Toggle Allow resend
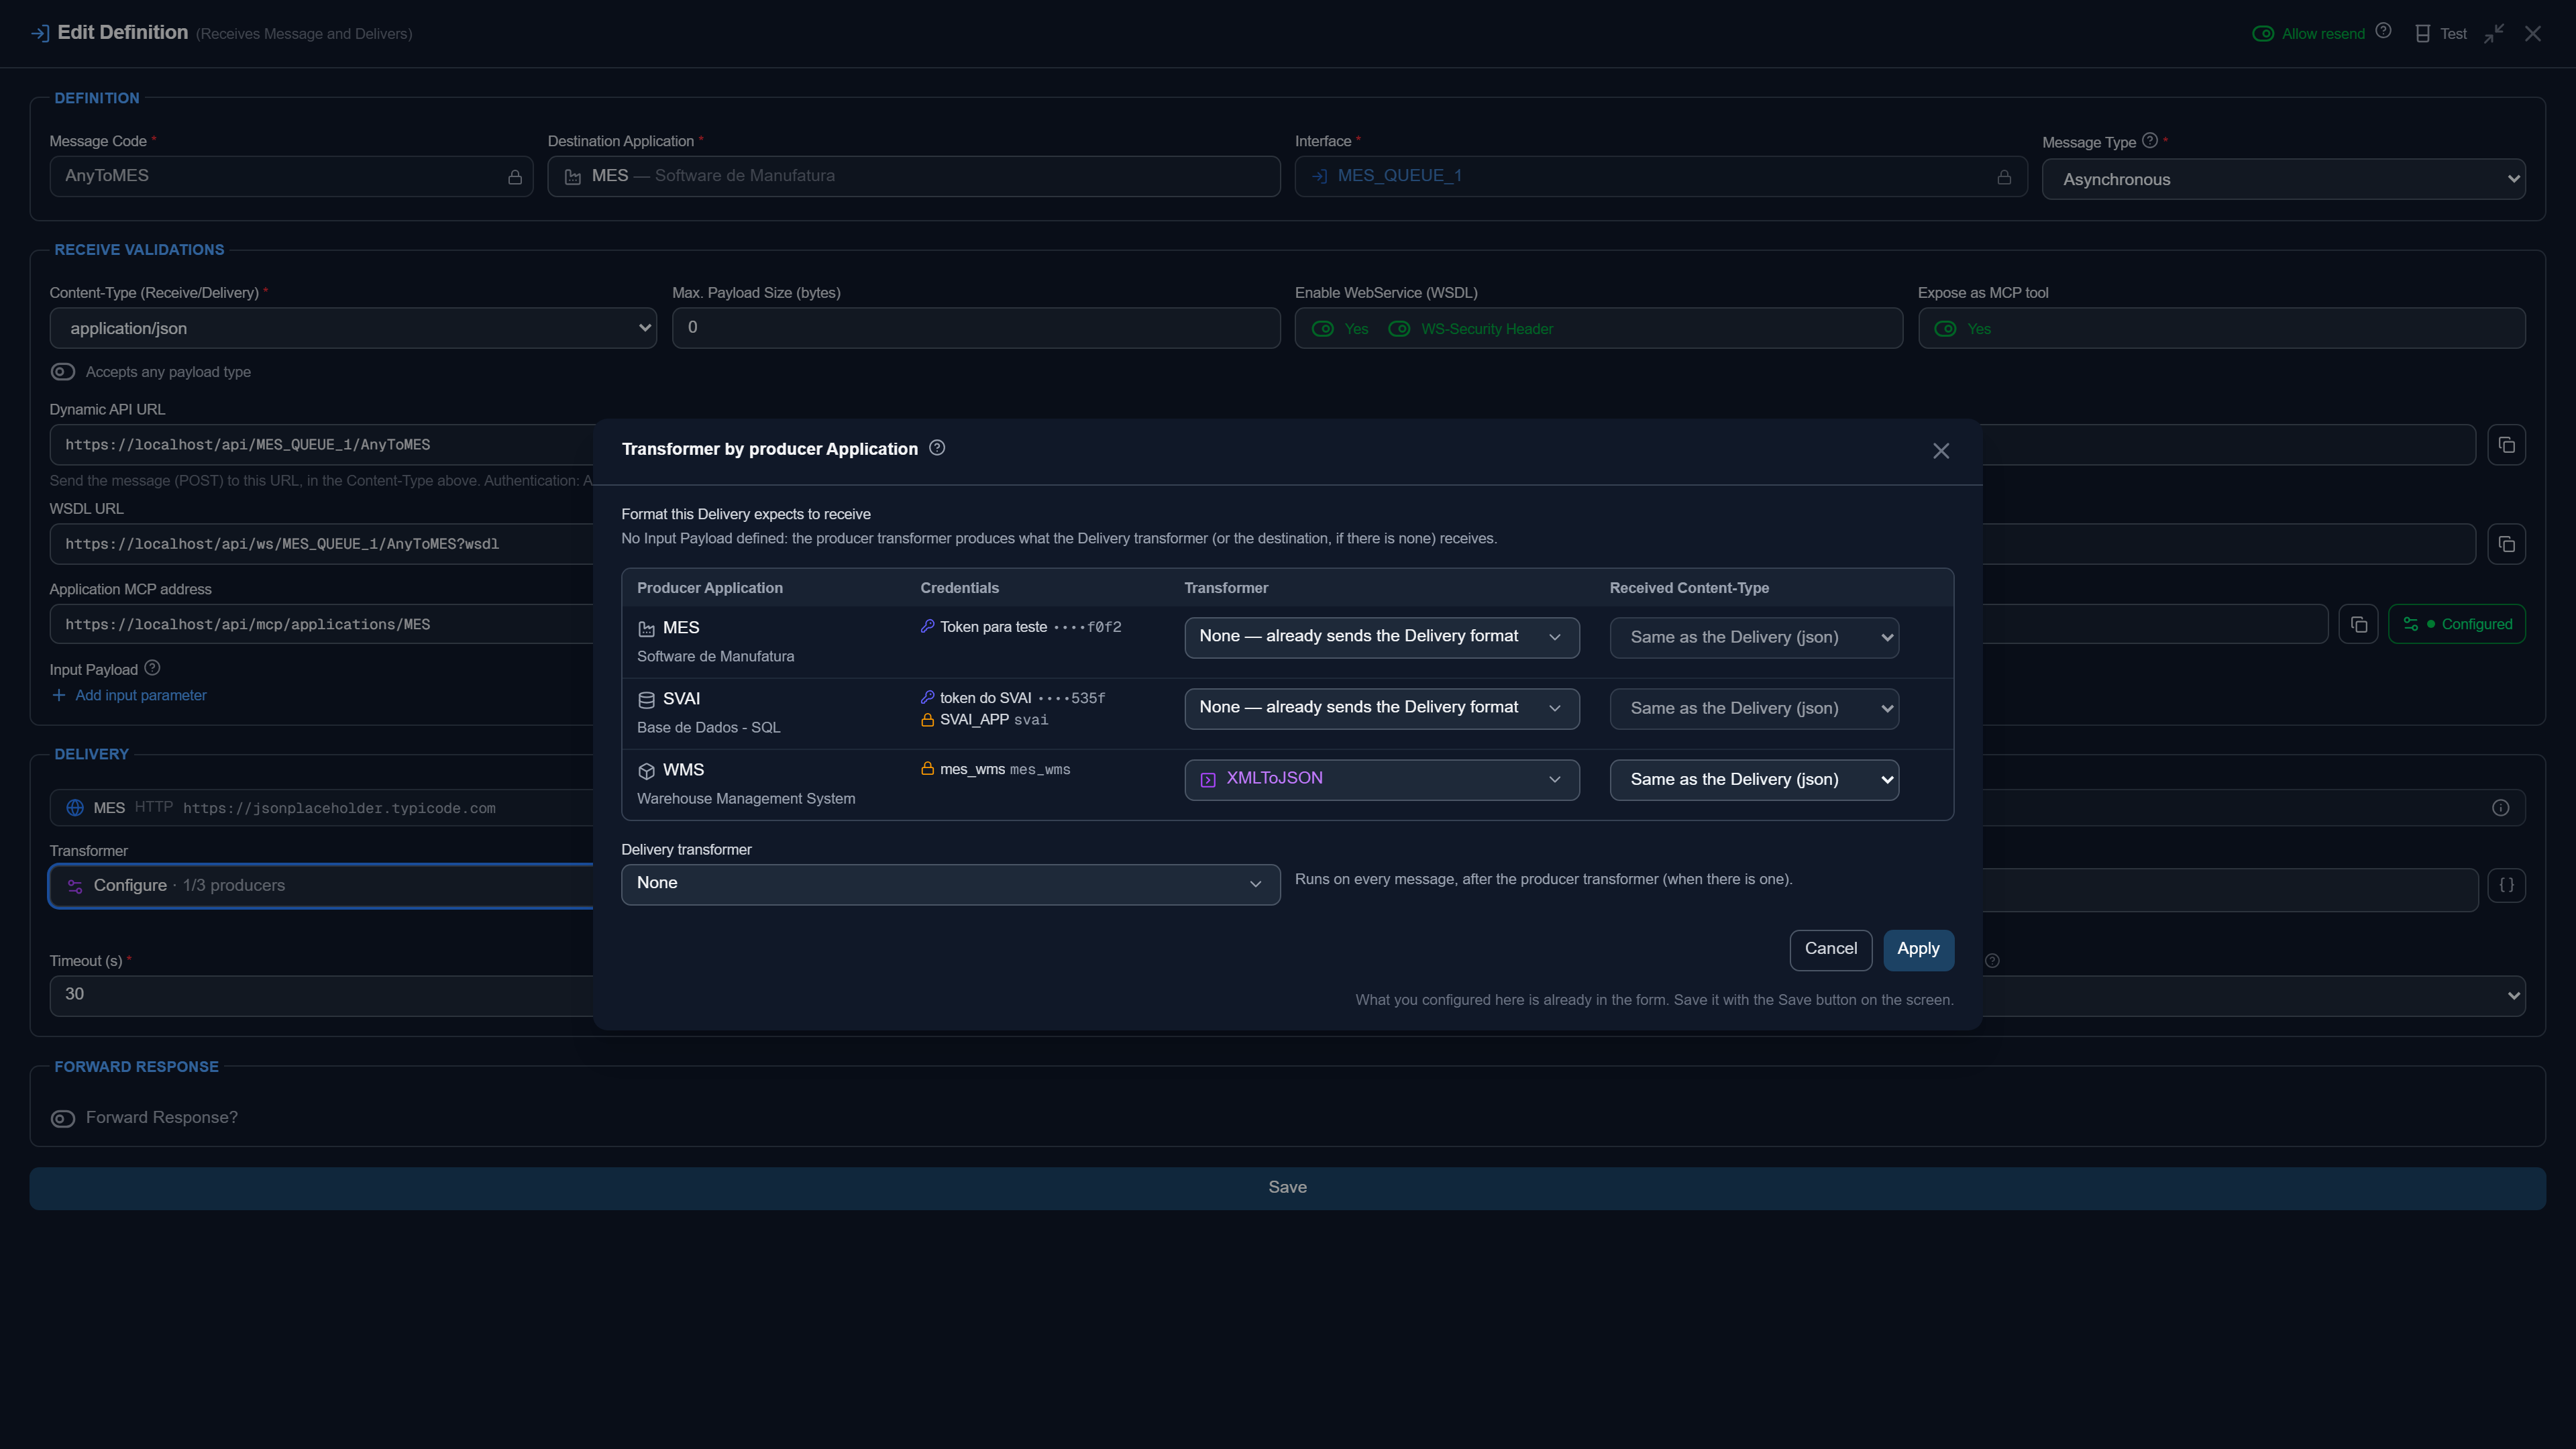The height and width of the screenshot is (1449, 2576). click(2262, 34)
